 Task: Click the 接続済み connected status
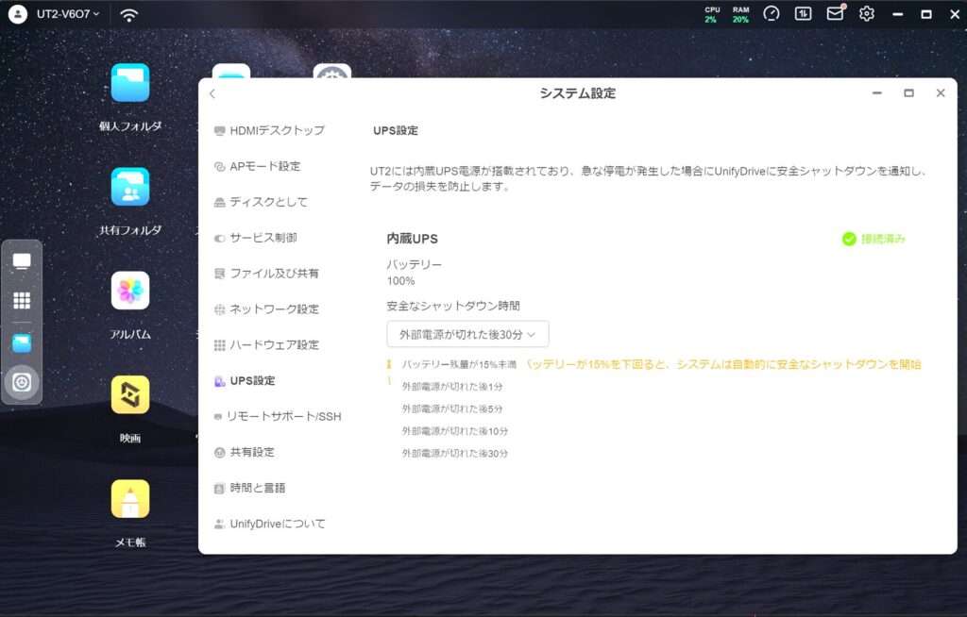pyautogui.click(x=874, y=239)
